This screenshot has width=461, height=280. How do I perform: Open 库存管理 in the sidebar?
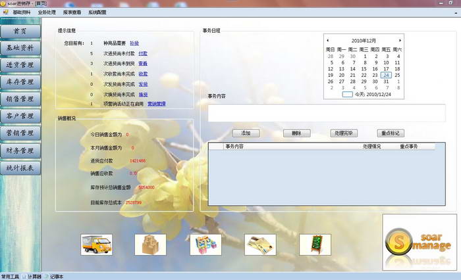pos(20,82)
